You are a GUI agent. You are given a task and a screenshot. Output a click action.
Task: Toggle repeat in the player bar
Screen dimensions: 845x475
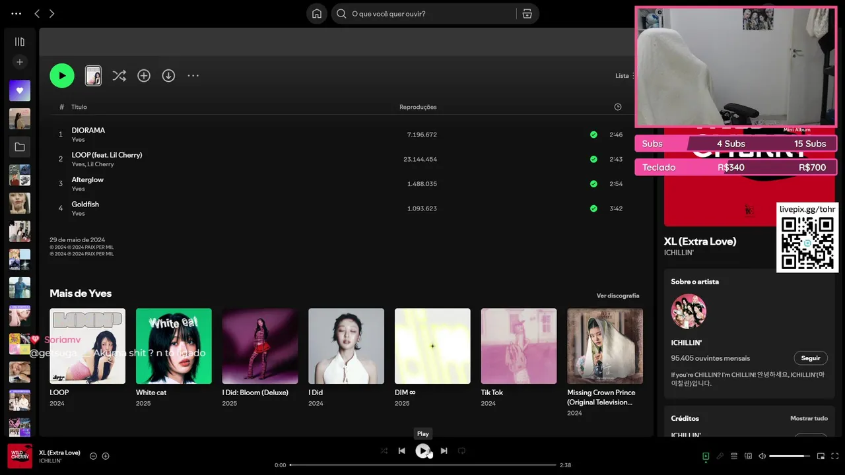[462, 451]
